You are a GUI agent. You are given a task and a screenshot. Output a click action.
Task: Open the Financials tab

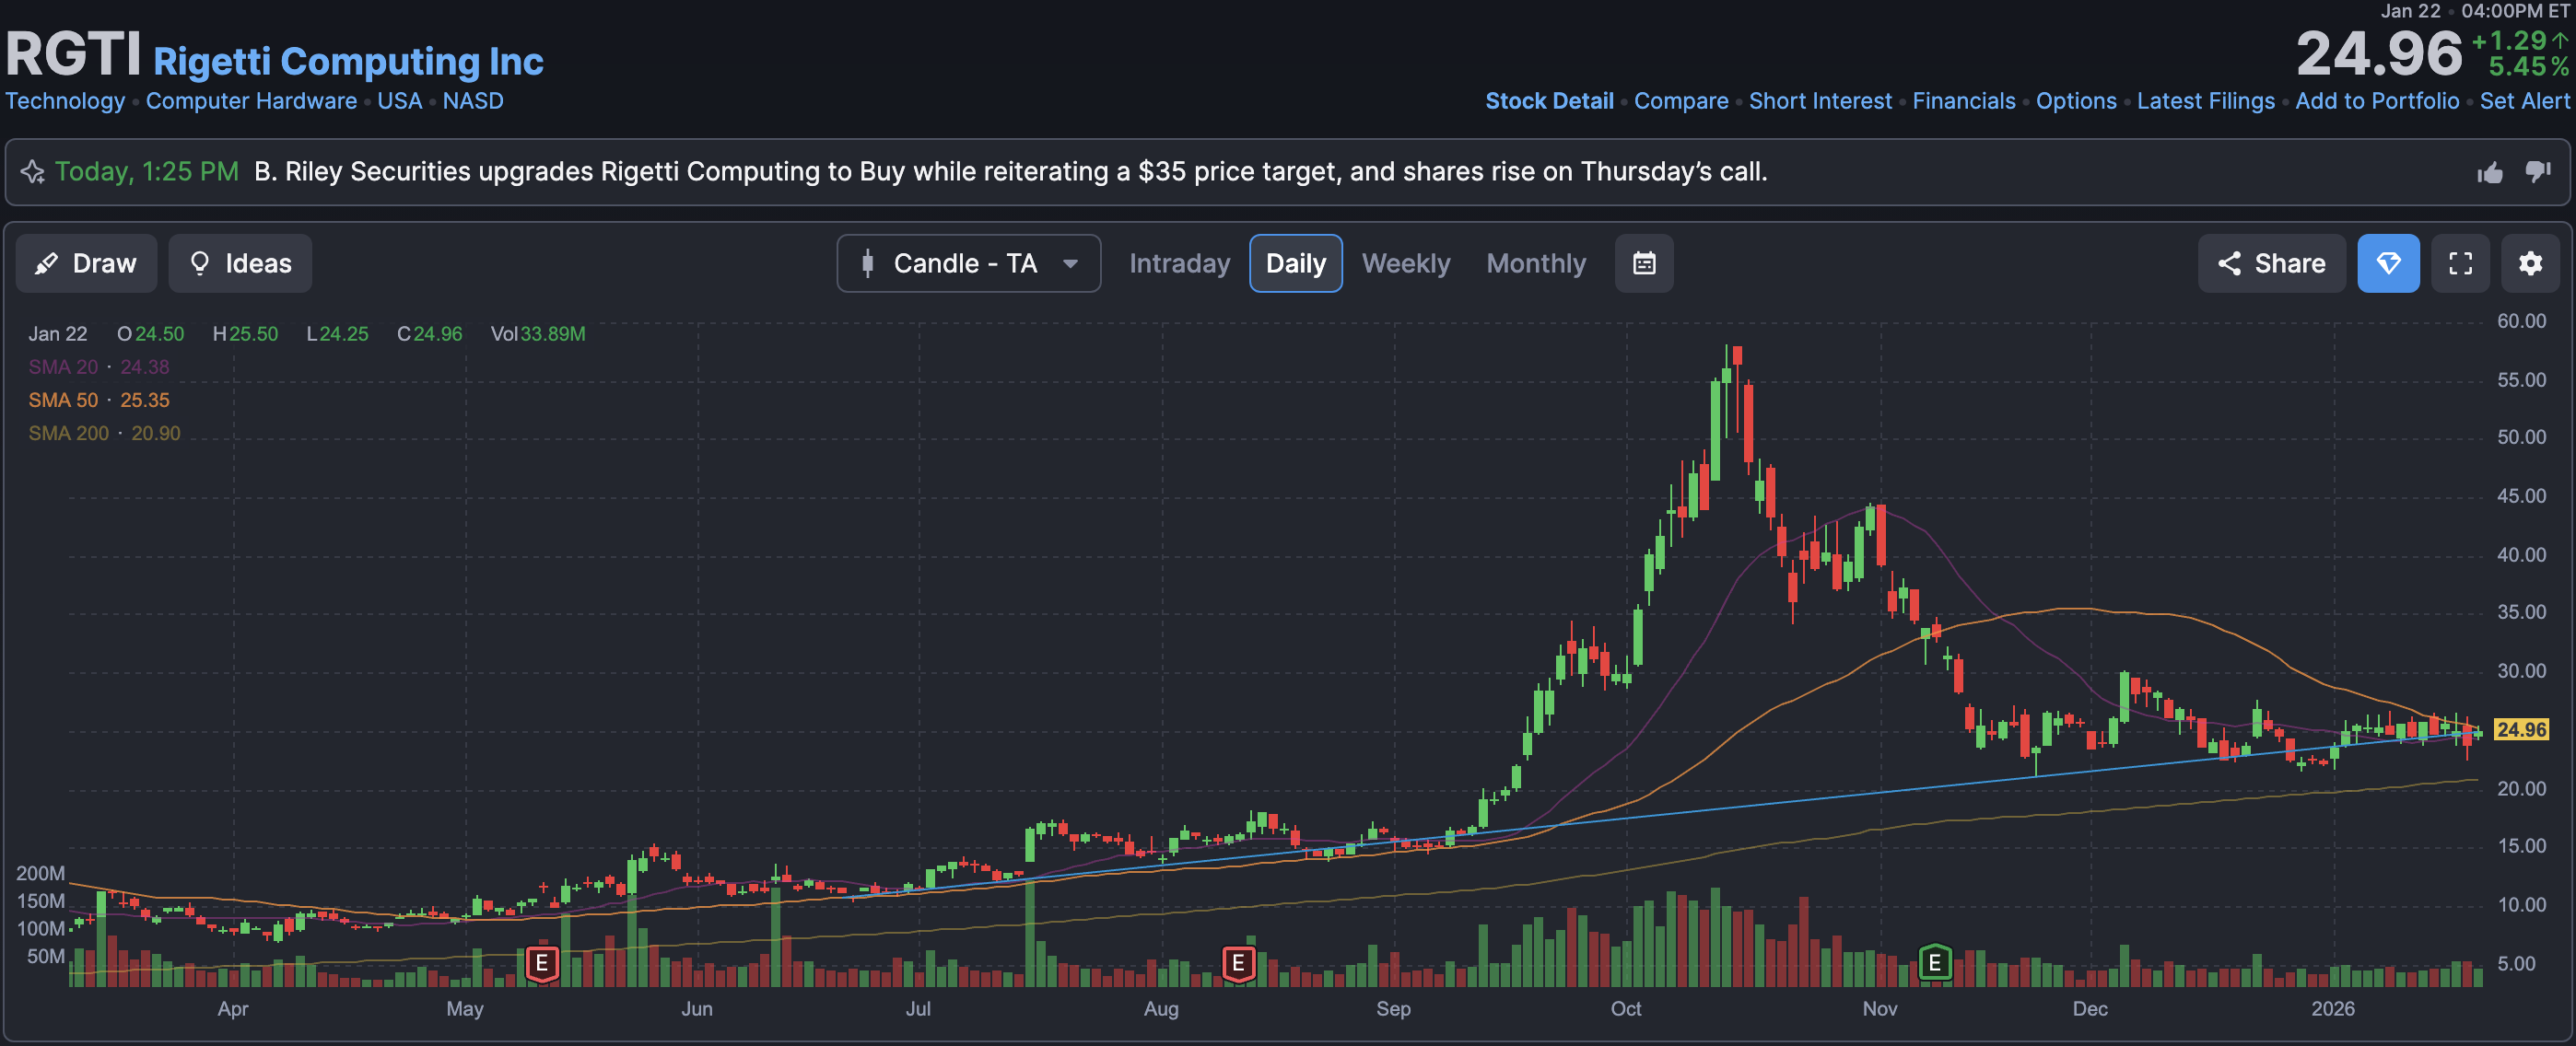pyautogui.click(x=1963, y=101)
